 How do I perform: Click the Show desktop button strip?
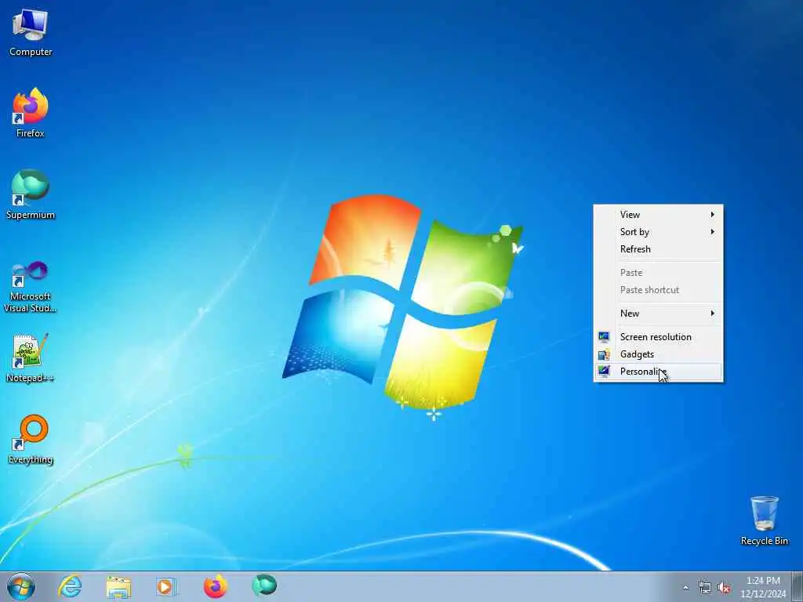[x=797, y=586]
